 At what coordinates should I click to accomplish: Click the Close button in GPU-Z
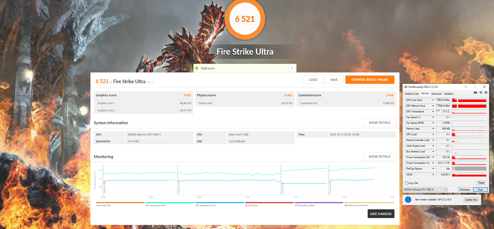(x=480, y=189)
